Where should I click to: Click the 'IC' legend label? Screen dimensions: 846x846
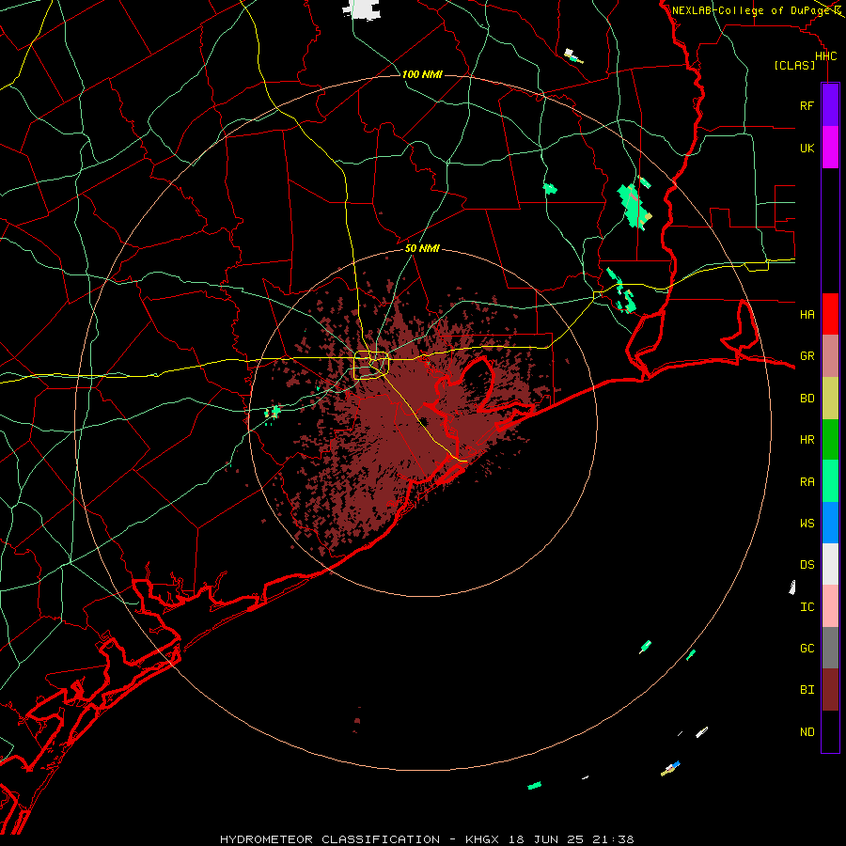click(x=807, y=607)
